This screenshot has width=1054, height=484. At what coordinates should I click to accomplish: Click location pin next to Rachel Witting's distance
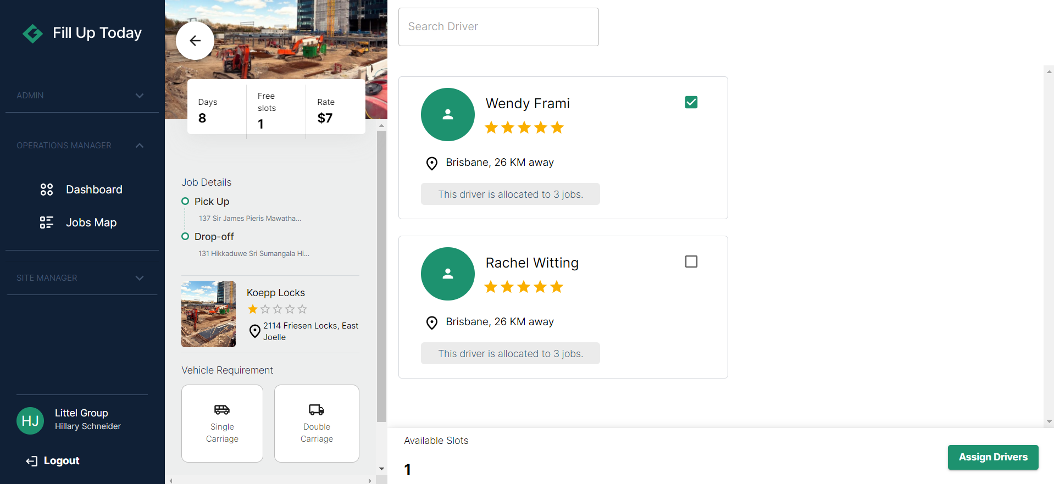(x=432, y=322)
